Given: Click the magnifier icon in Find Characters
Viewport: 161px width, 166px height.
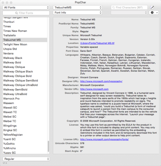Looking at the screenshot, I should [113, 7].
